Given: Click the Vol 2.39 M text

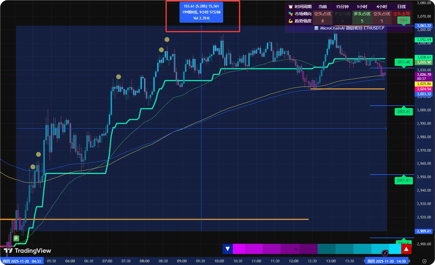Looking at the screenshot, I should (x=201, y=18).
